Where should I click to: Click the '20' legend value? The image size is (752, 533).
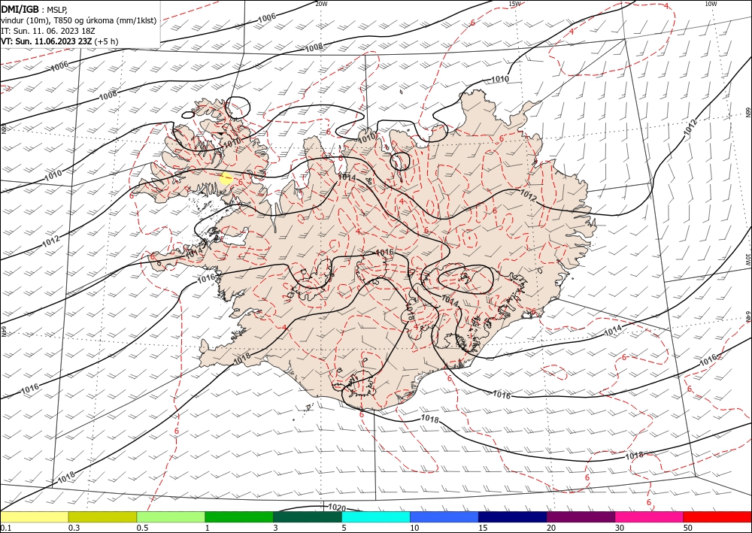(551, 528)
